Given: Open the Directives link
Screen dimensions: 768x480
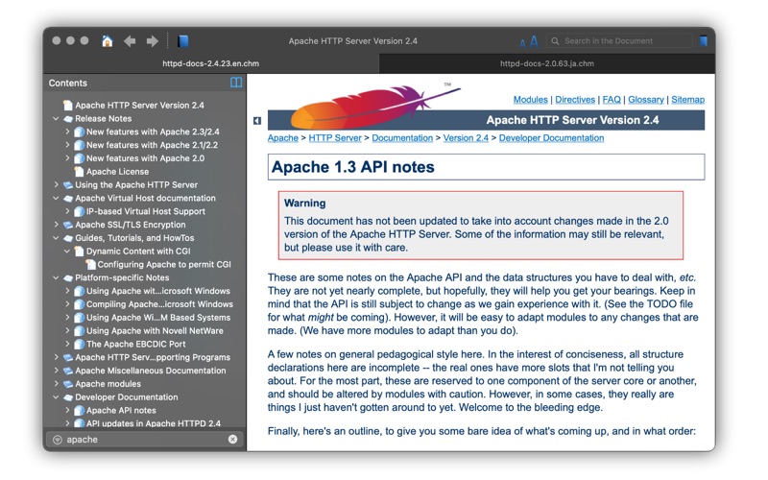Looking at the screenshot, I should (x=575, y=100).
